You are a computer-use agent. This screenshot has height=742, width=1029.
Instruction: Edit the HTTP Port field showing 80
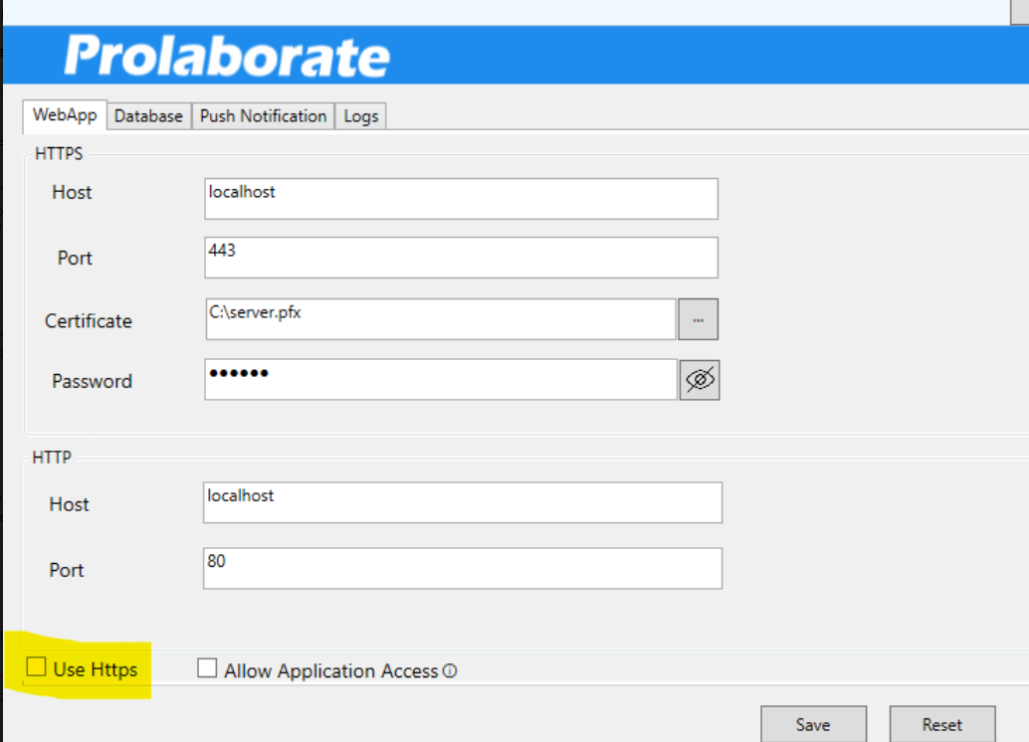tap(463, 568)
